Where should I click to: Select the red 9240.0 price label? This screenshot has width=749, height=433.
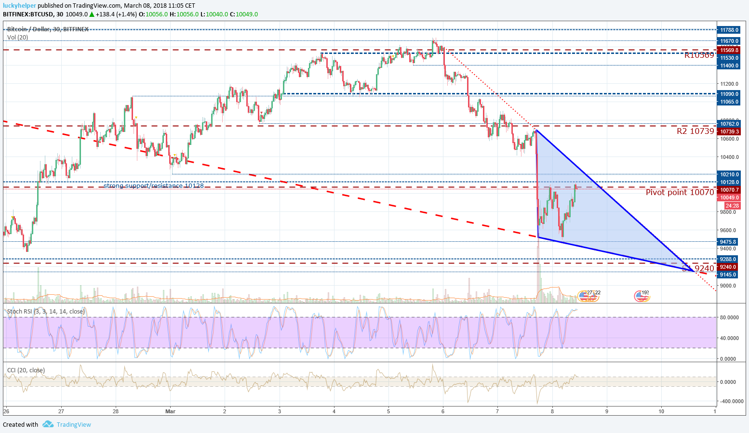[x=728, y=267]
